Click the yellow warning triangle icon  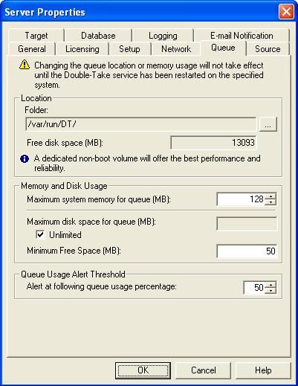(25, 65)
